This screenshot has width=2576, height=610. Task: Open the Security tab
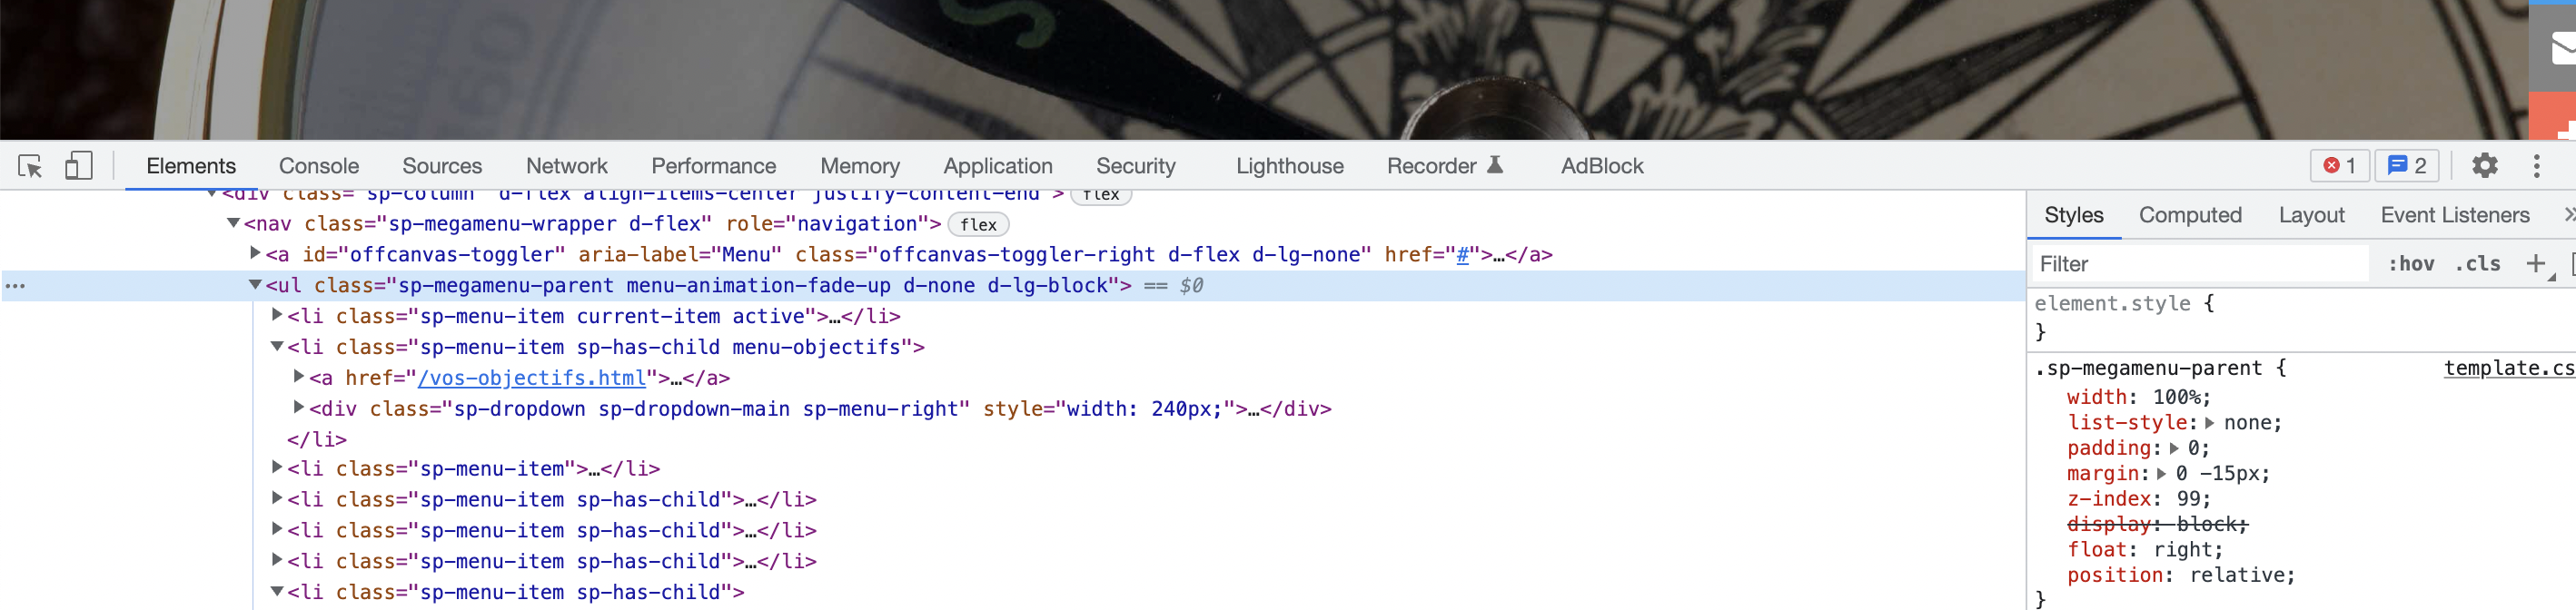1136,166
